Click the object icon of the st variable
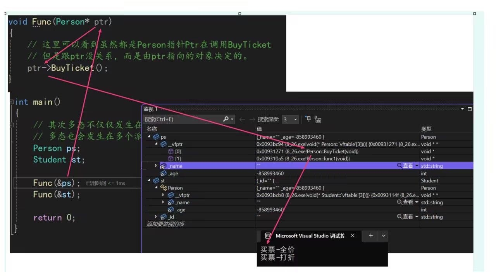Screen dimensions: 496x276 (156, 181)
